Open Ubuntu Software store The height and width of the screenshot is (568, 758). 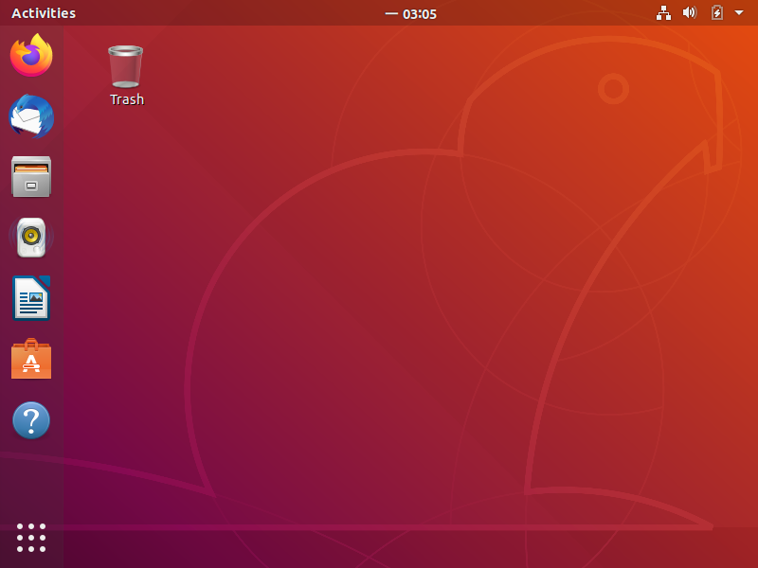pyautogui.click(x=31, y=359)
